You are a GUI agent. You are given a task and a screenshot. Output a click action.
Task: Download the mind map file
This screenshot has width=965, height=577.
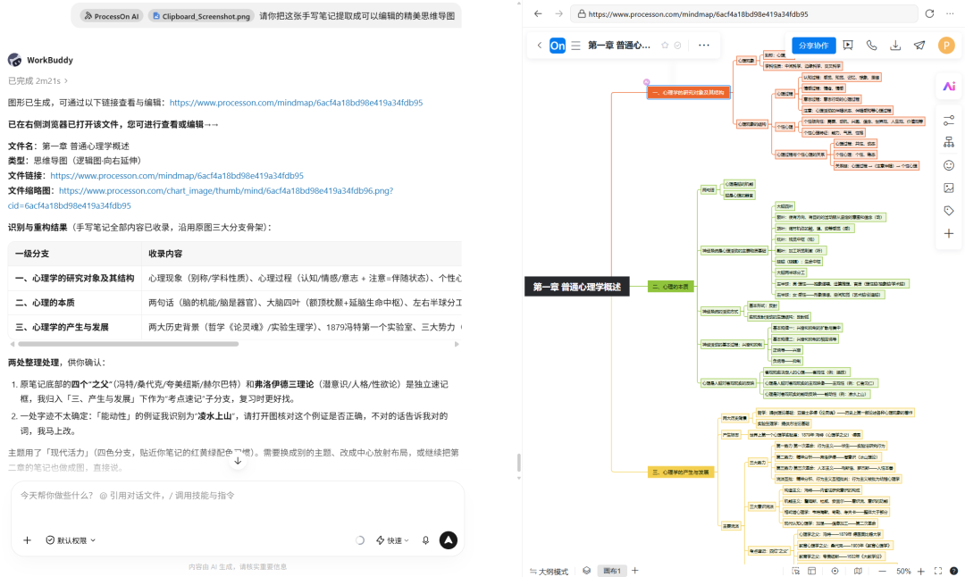pyautogui.click(x=895, y=45)
